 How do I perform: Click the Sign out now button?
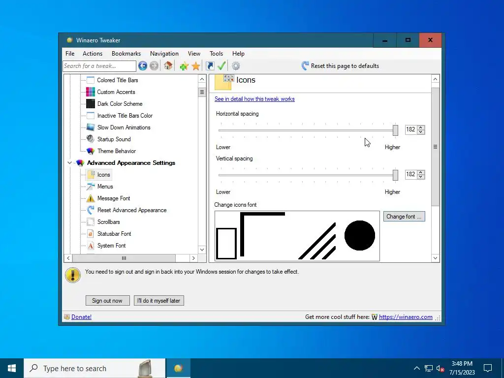(107, 301)
